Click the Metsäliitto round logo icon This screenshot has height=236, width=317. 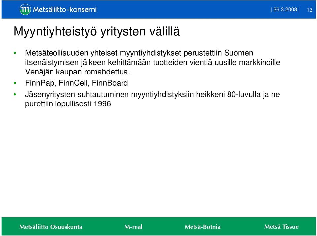tap(25, 9)
